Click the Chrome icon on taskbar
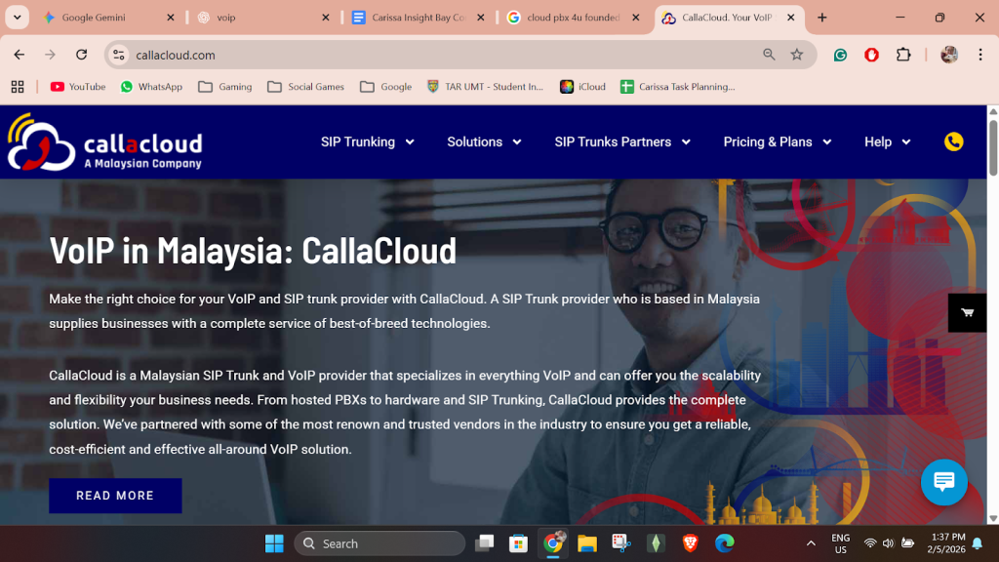999x562 pixels. 553,543
